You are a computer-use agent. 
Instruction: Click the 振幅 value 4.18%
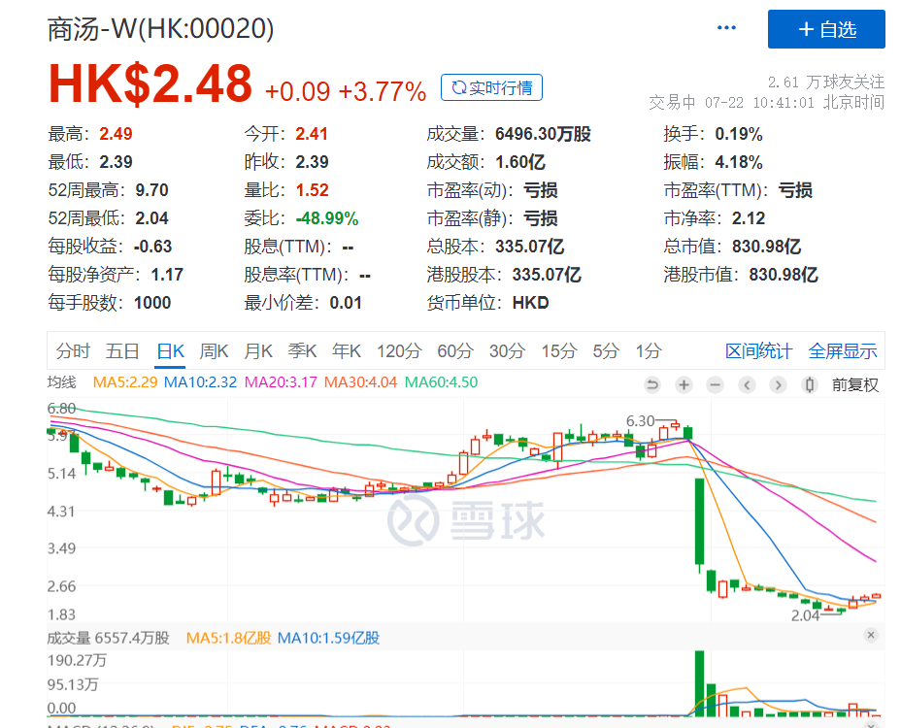coord(739,162)
